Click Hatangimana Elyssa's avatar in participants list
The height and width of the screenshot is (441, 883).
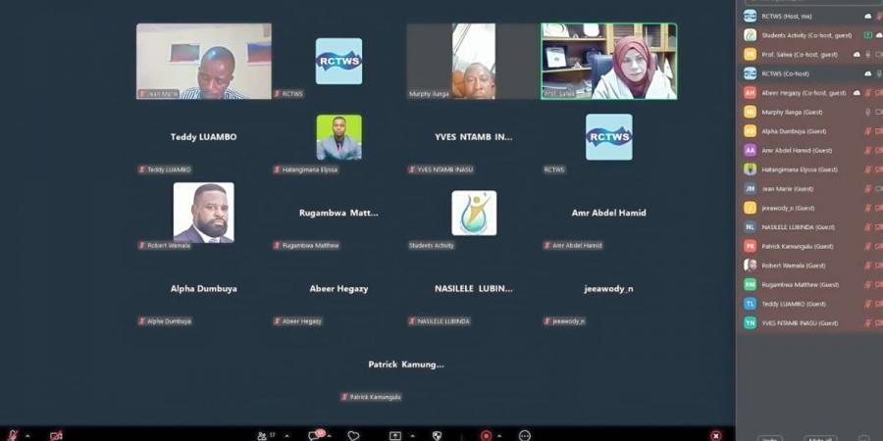(751, 170)
